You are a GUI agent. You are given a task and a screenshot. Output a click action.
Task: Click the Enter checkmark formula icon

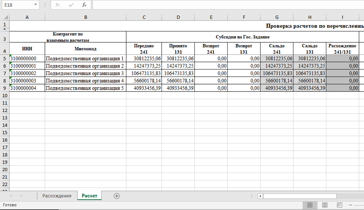point(71,5)
